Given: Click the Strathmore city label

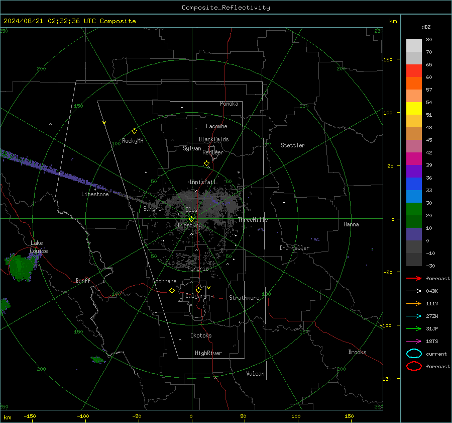Looking at the screenshot, I should point(244,298).
